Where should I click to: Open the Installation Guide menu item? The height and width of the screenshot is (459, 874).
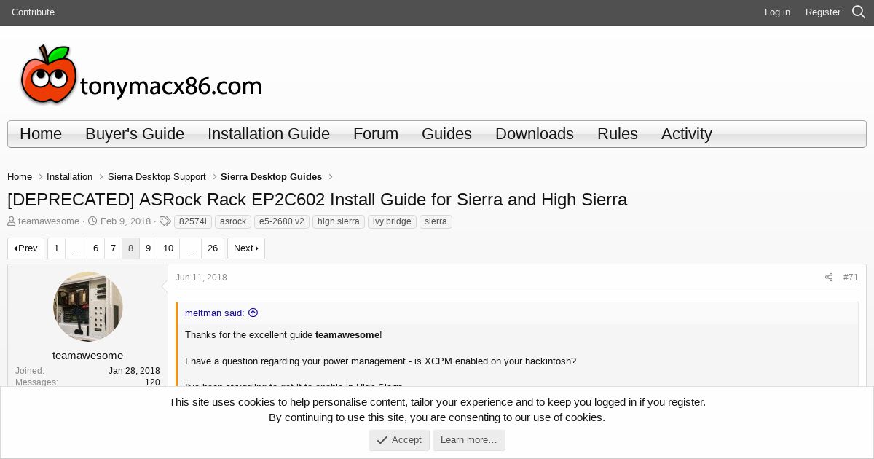coord(269,134)
